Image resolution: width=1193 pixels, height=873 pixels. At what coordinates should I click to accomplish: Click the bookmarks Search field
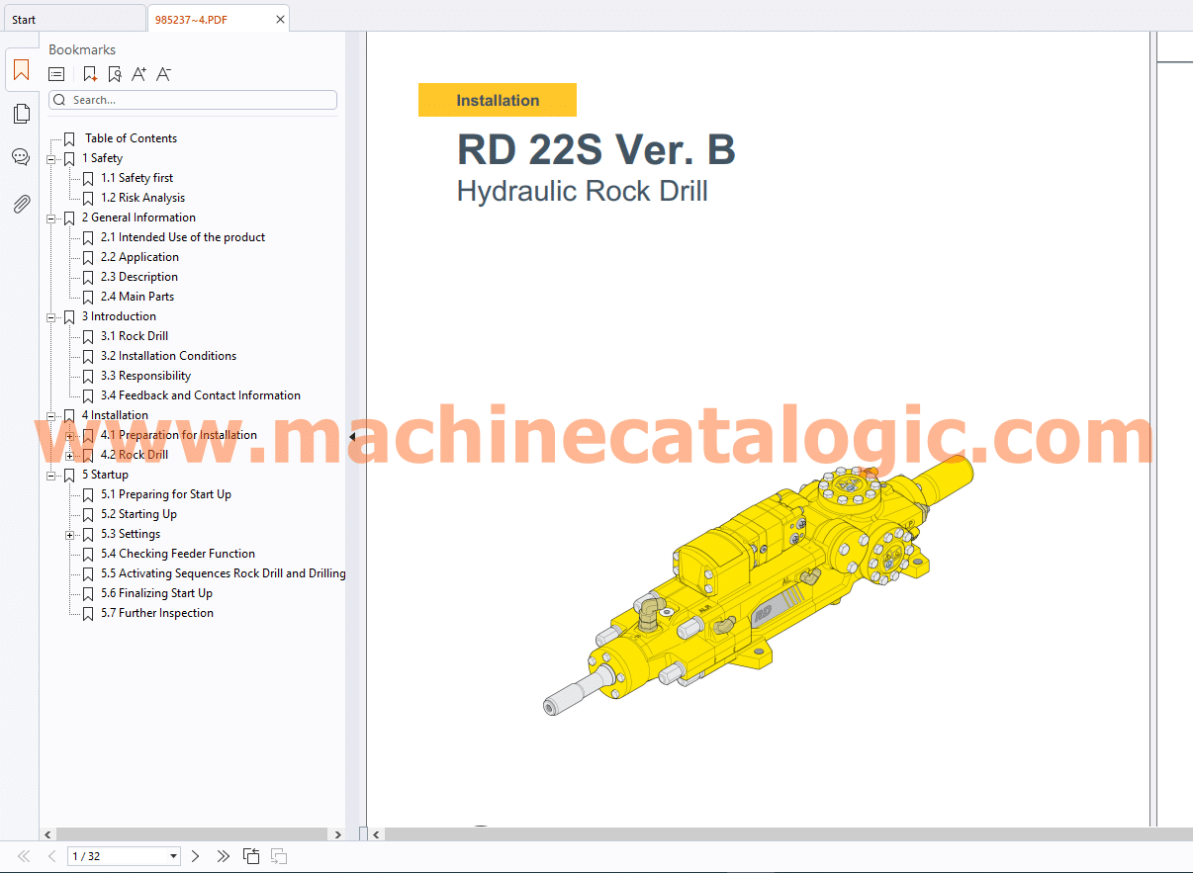(x=198, y=100)
